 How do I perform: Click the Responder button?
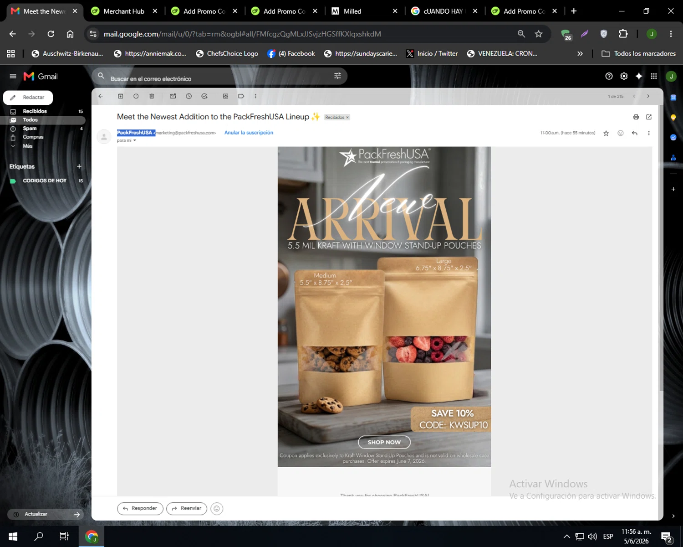[140, 508]
